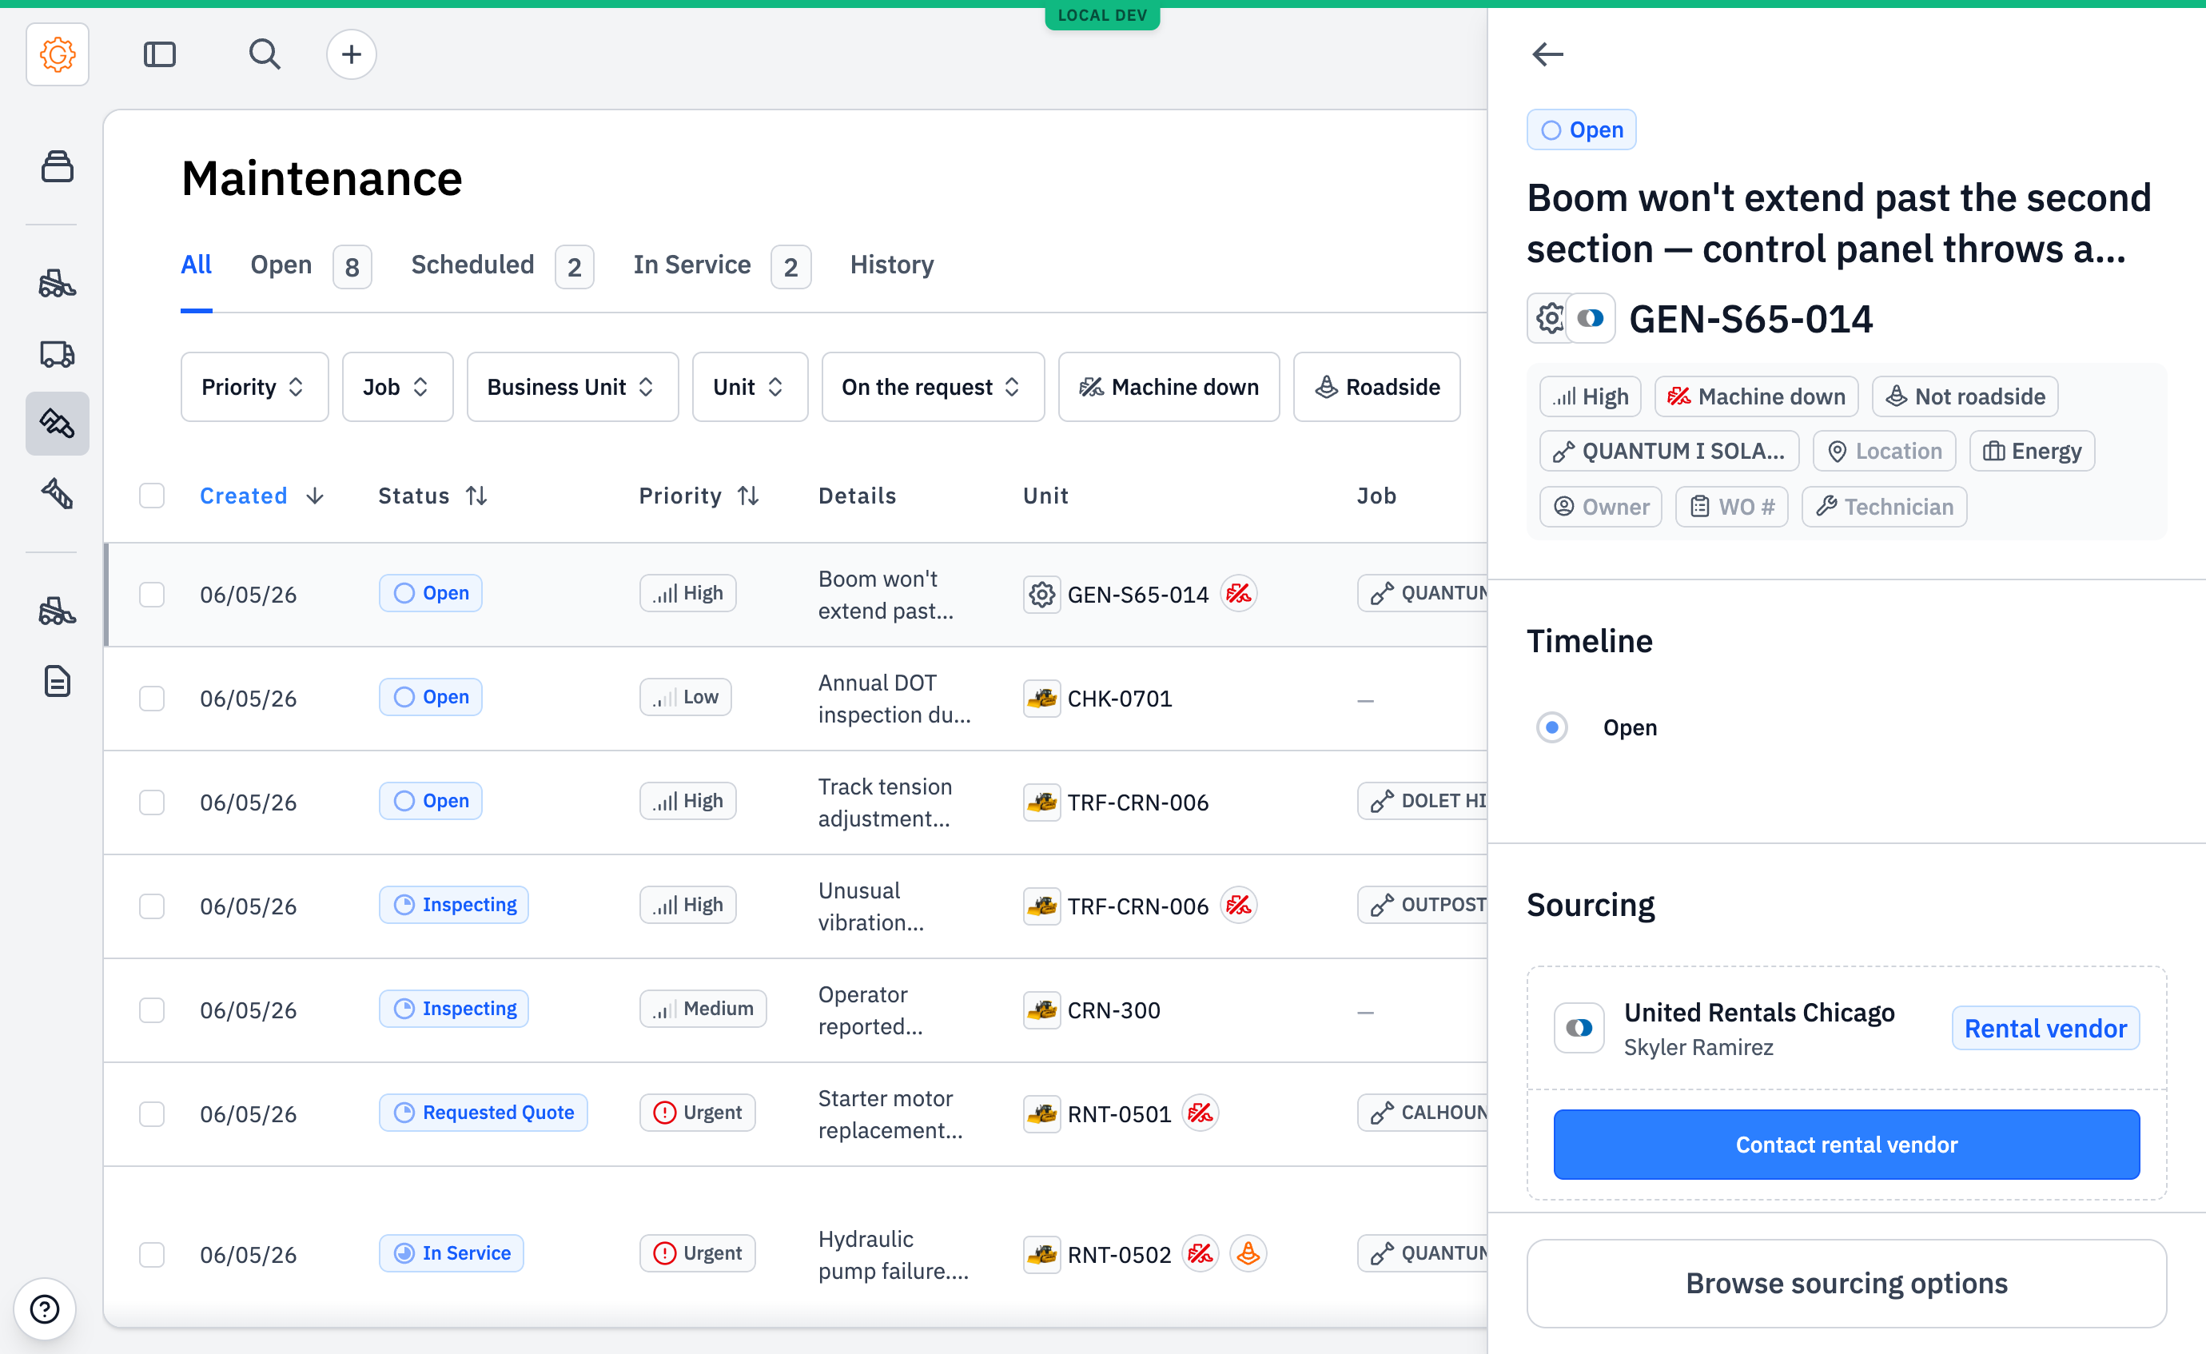The height and width of the screenshot is (1354, 2206).
Task: Click the Energy chip
Action: (x=2032, y=452)
